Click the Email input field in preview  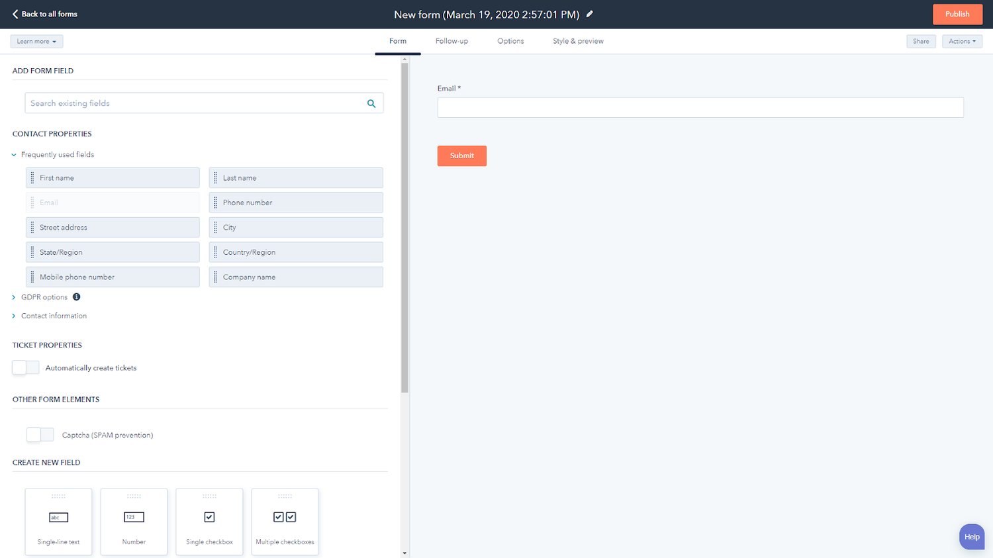pyautogui.click(x=700, y=107)
